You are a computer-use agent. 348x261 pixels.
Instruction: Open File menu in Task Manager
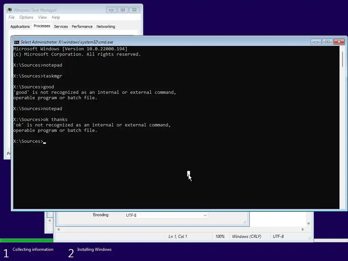click(x=12, y=17)
